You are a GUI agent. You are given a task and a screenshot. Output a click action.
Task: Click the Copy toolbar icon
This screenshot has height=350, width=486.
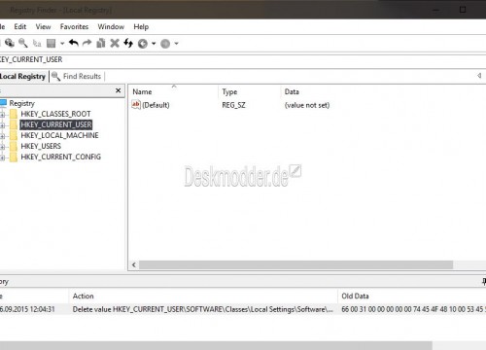pos(101,43)
